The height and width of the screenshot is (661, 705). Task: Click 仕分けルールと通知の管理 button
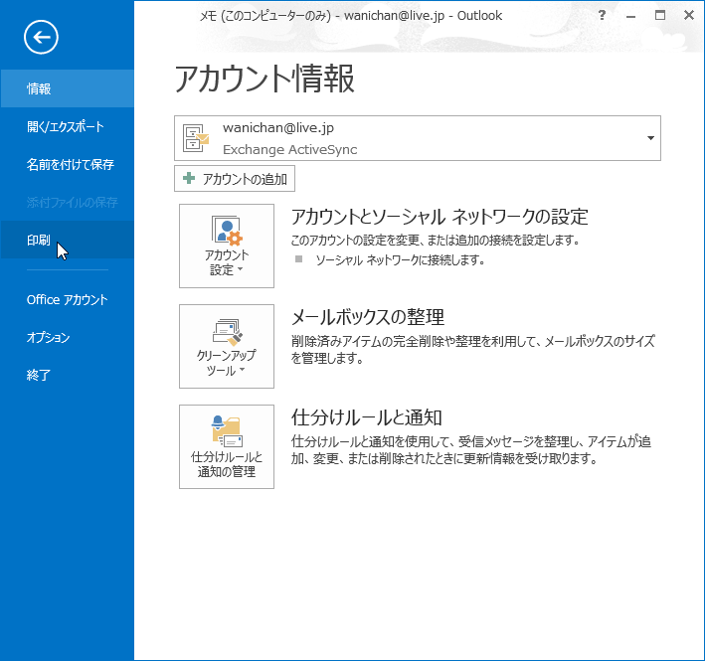(x=226, y=446)
